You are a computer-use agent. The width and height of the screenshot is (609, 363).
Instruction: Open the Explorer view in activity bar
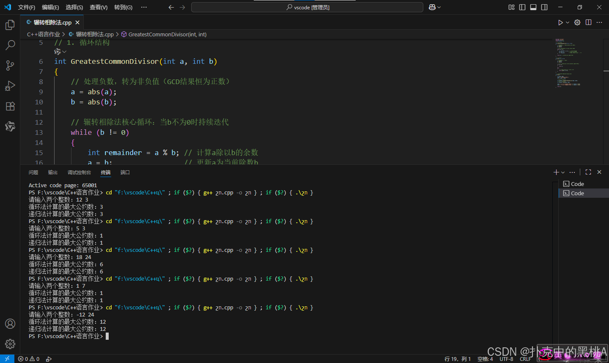(10, 25)
